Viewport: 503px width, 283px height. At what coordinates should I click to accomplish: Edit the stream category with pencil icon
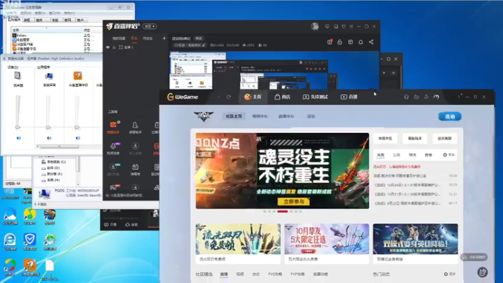204,45
